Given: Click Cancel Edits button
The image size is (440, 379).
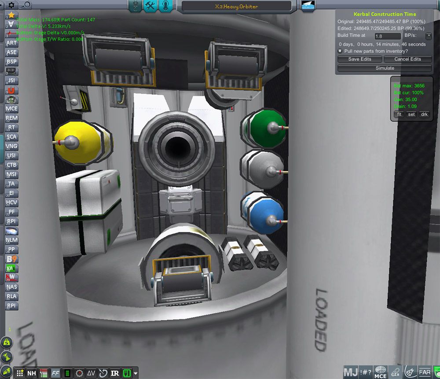Looking at the screenshot, I should coord(407,59).
